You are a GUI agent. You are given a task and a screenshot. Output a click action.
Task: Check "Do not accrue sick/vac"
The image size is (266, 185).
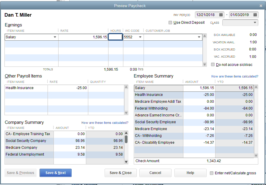(x=213, y=64)
